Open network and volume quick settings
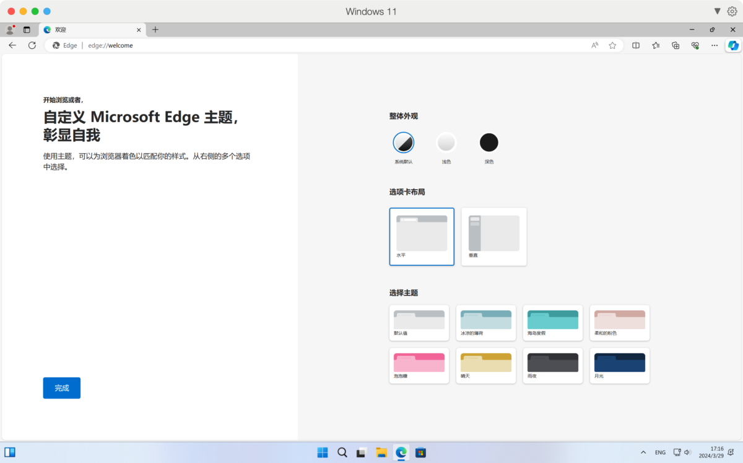 682,452
